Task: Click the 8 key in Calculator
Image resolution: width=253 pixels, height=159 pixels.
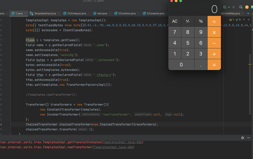Action: tap(188, 32)
